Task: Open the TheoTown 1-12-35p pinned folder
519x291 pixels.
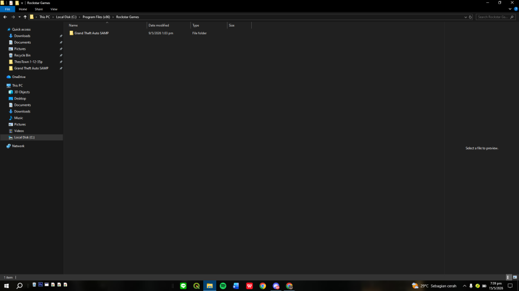Action: pos(28,62)
